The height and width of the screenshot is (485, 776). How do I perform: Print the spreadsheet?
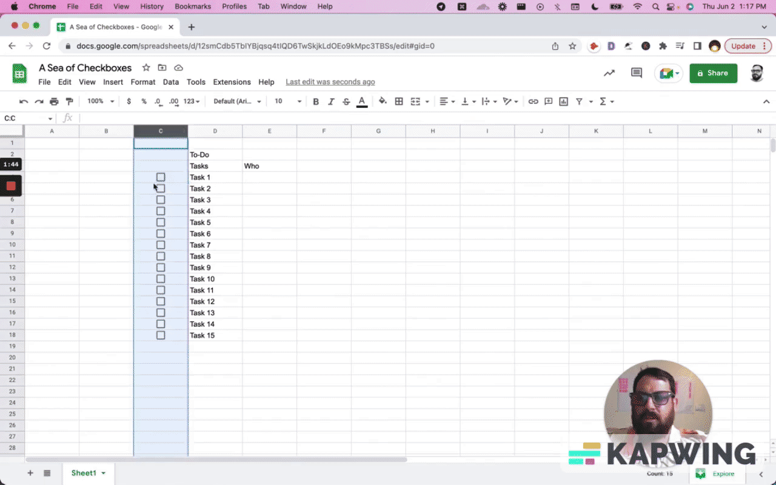tap(54, 102)
